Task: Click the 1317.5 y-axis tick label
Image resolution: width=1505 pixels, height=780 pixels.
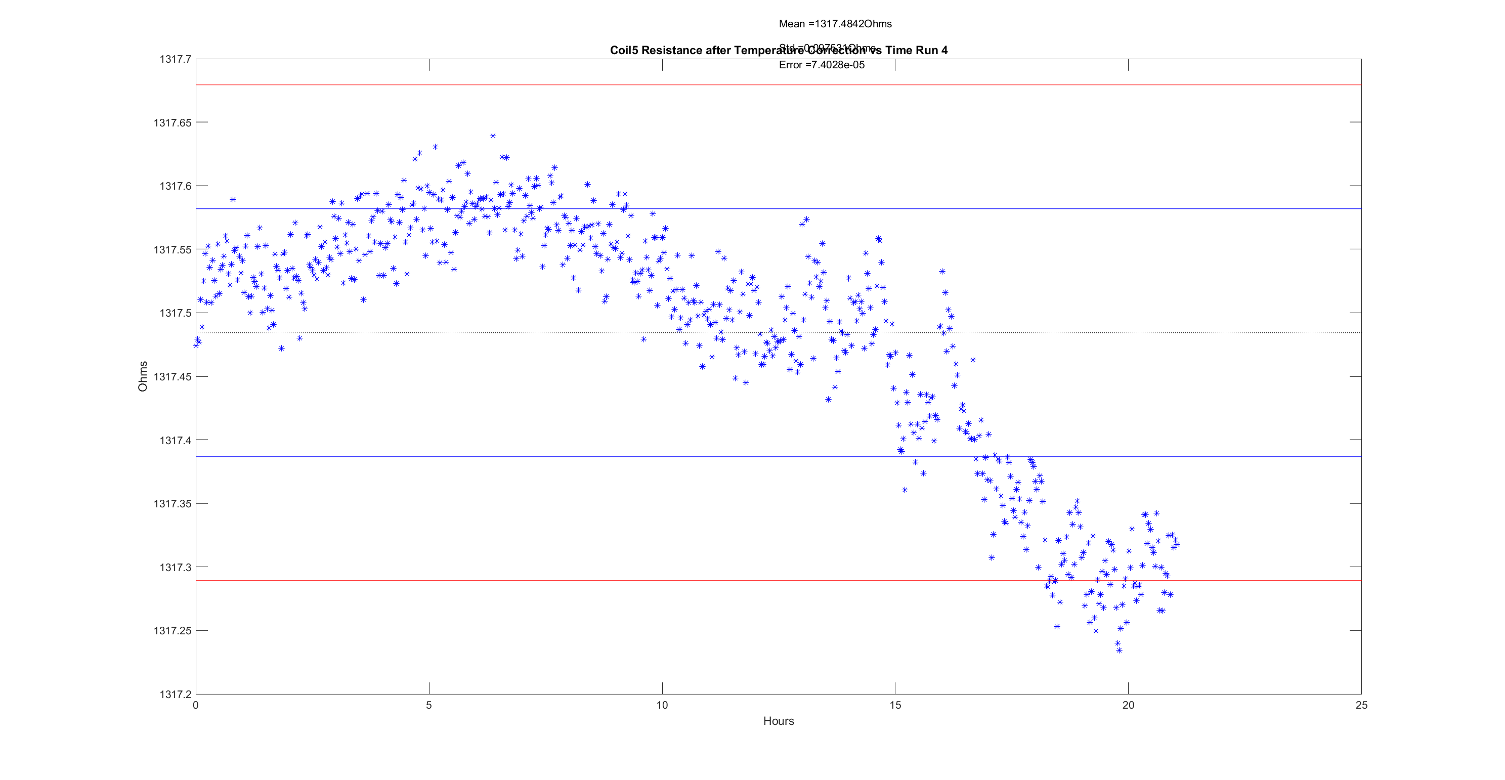Action: (175, 313)
